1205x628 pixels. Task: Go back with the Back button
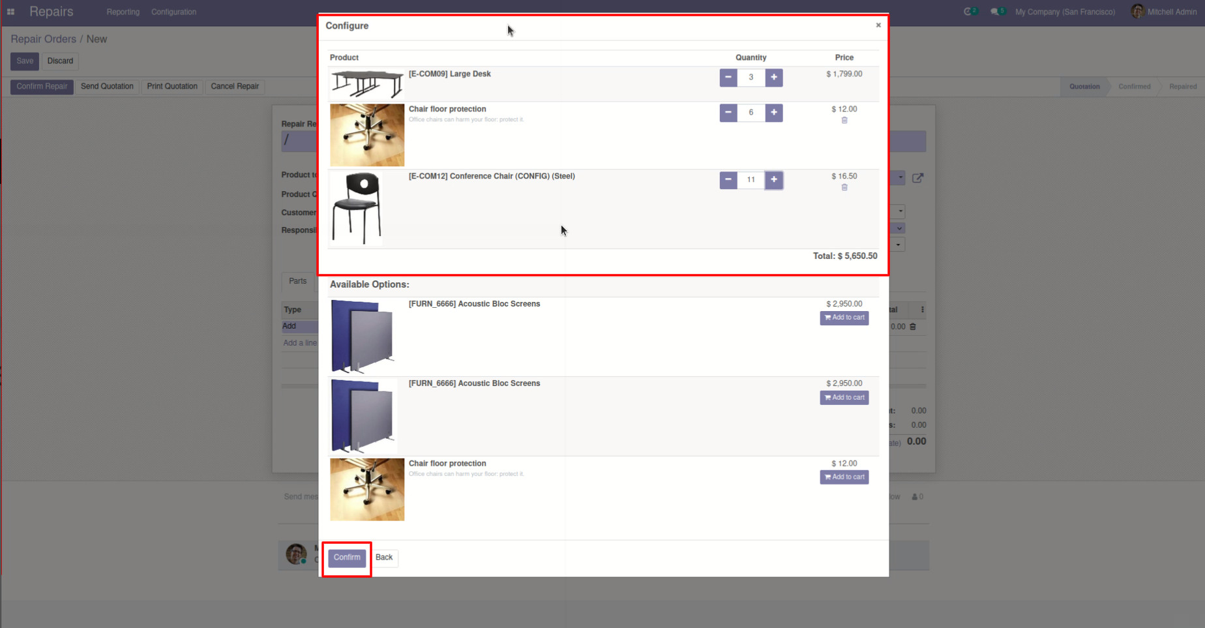384,558
